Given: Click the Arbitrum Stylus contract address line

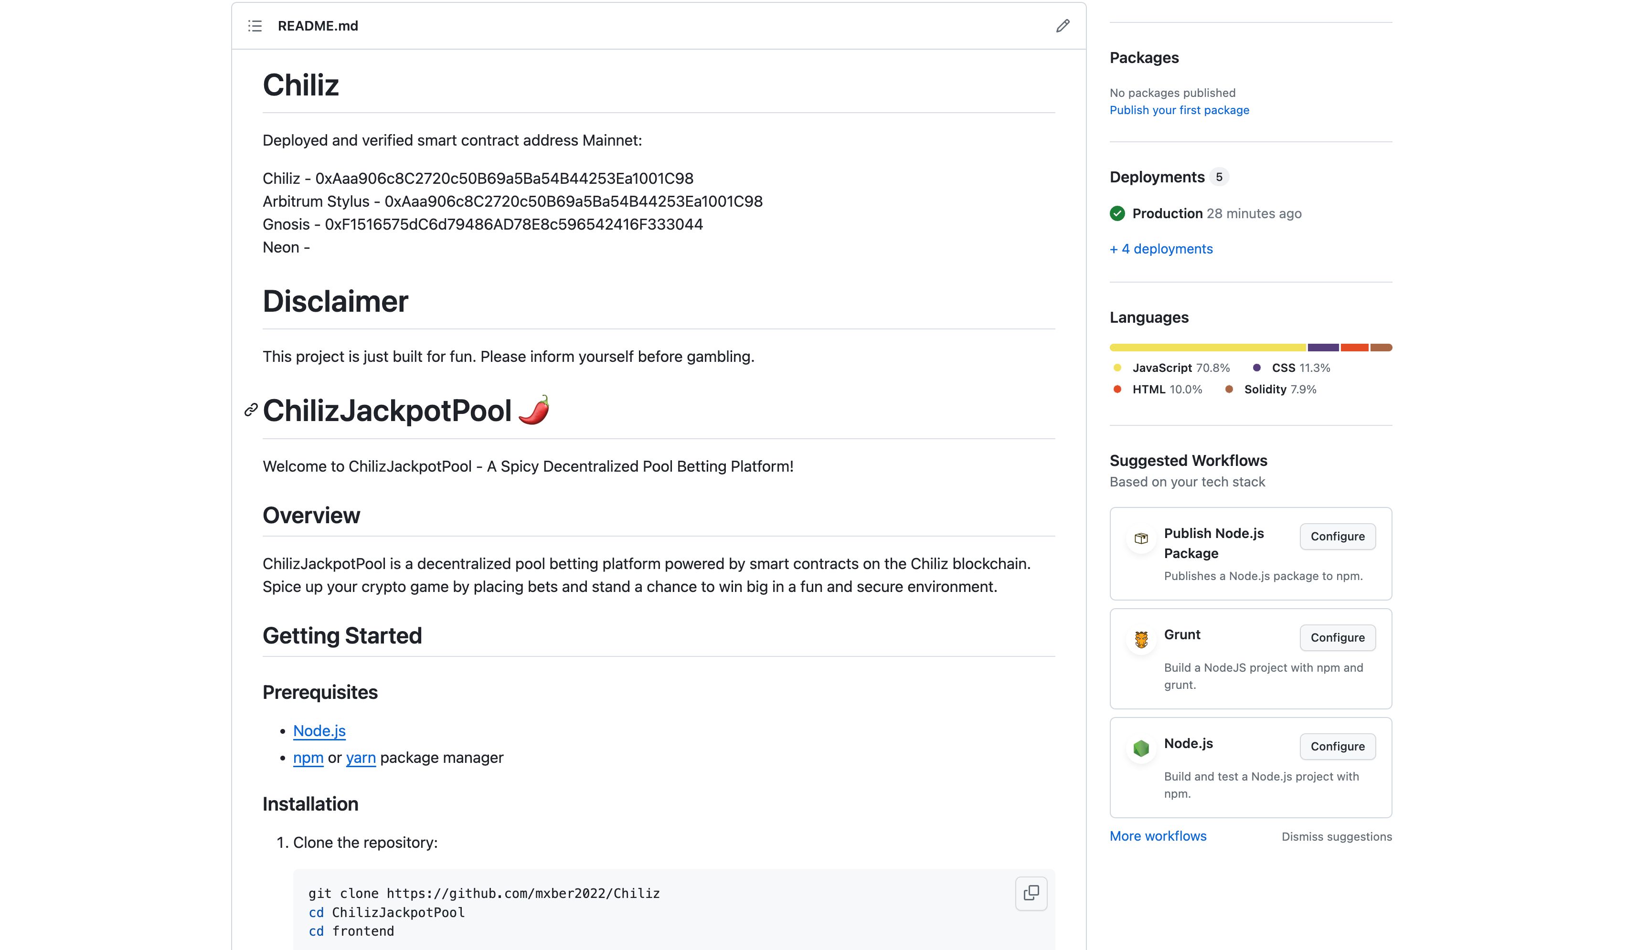Looking at the screenshot, I should pyautogui.click(x=512, y=201).
